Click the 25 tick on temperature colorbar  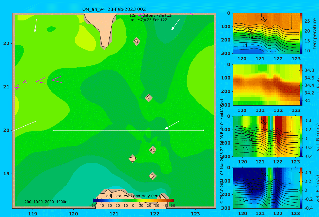coord(307,21)
